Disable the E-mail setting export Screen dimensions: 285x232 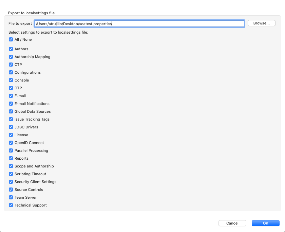[x=11, y=96]
